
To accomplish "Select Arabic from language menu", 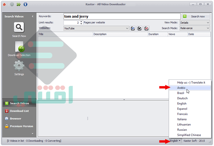I will pyautogui.click(x=190, y=88).
